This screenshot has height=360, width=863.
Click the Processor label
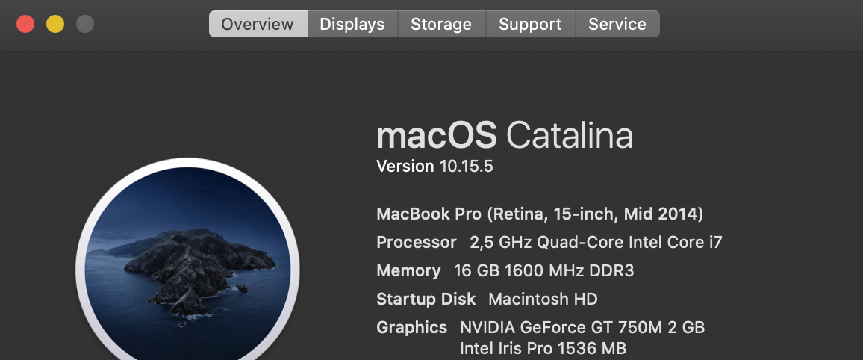click(x=416, y=243)
